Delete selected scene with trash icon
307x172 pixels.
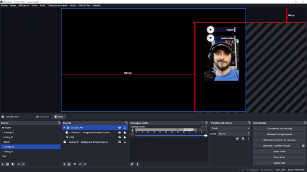click(7, 164)
